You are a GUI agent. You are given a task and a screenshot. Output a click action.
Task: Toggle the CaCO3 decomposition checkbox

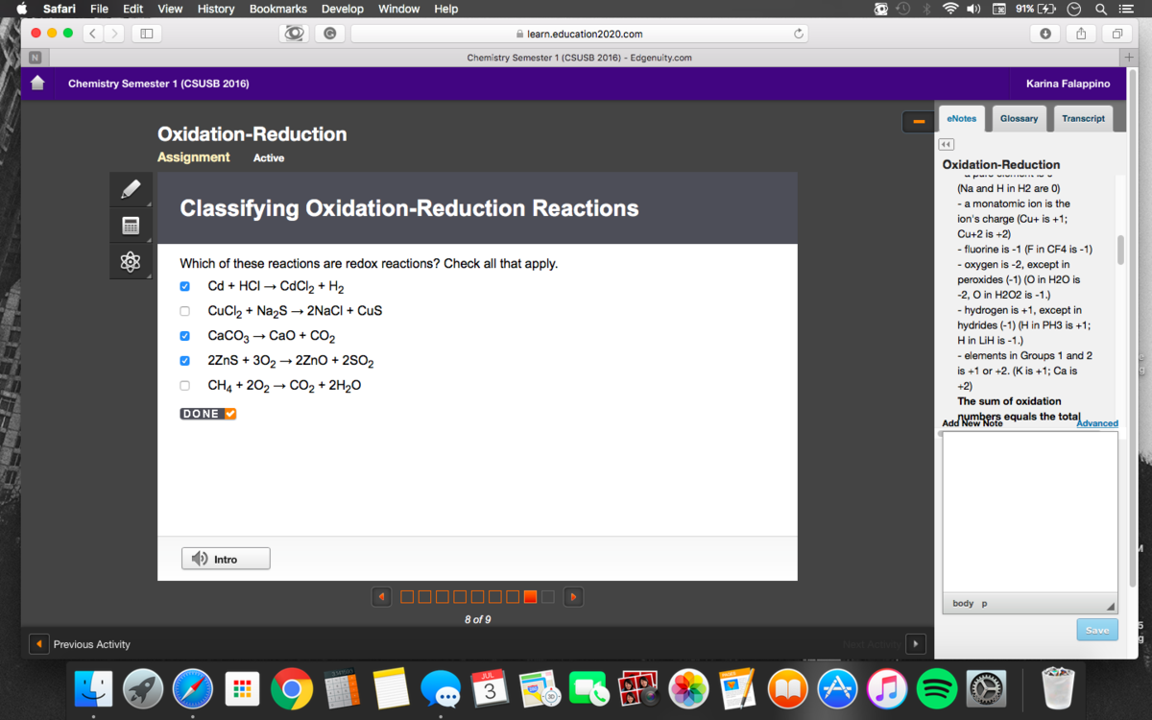[185, 336]
